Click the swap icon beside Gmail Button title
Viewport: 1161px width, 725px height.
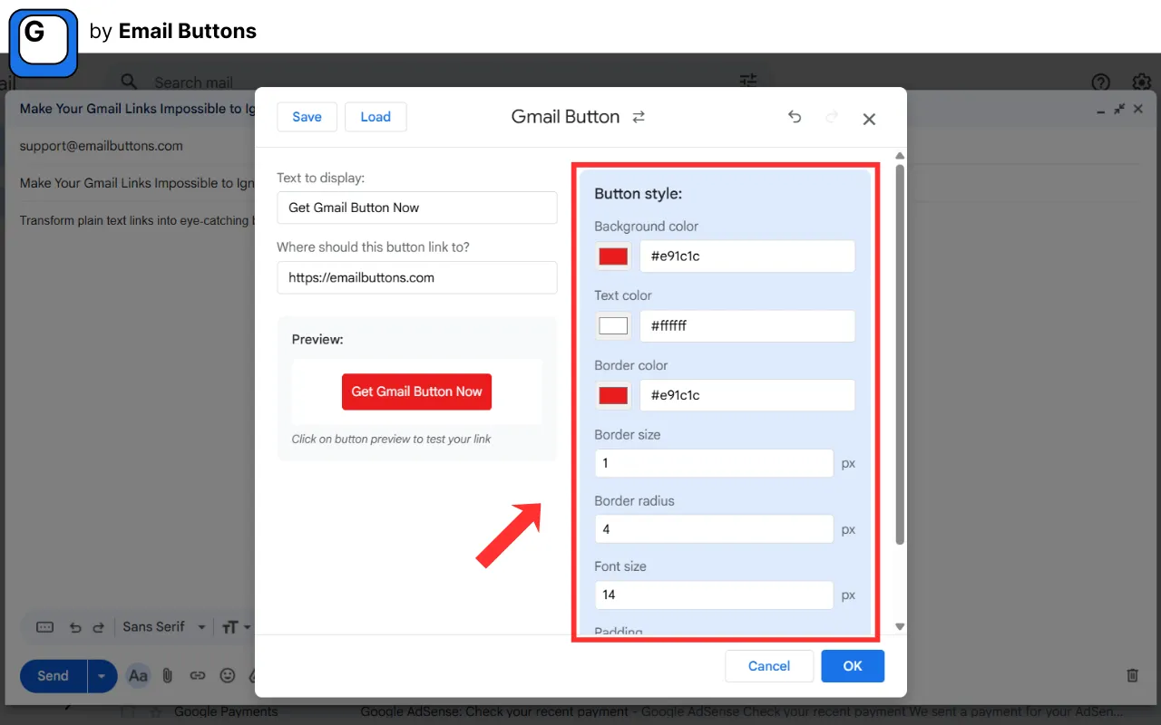(639, 117)
